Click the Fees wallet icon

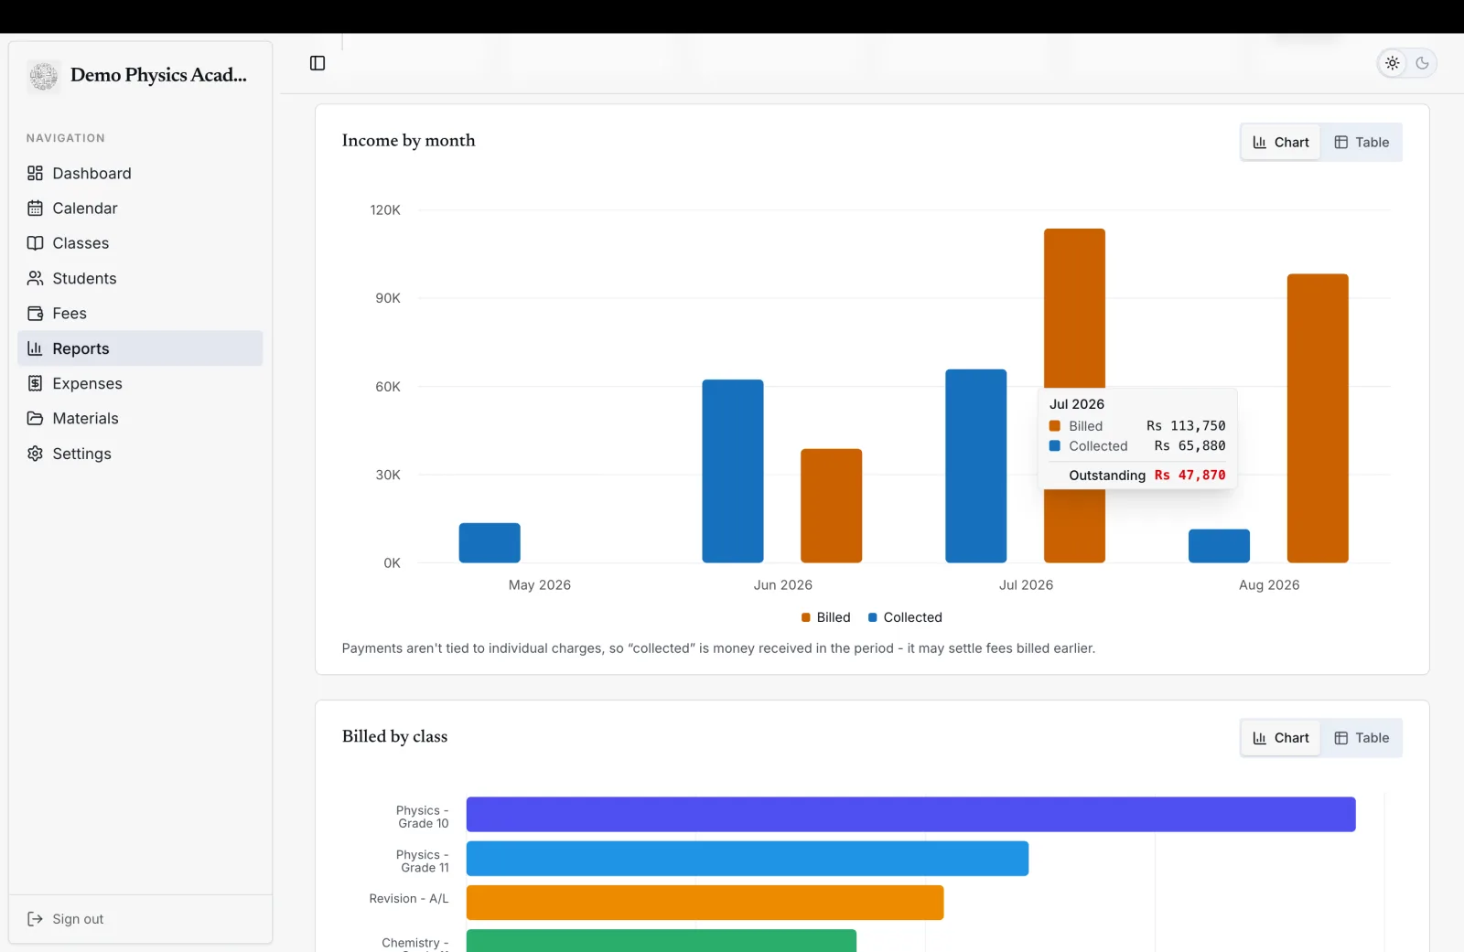(x=35, y=313)
